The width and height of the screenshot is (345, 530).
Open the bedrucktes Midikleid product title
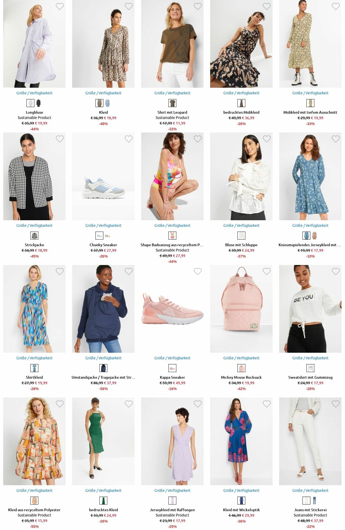(x=241, y=112)
